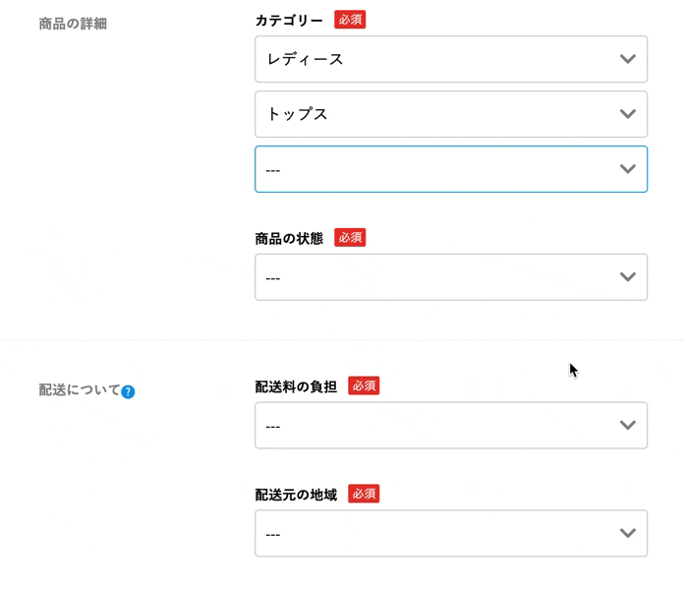Click the help icon beside 配送について
This screenshot has height=590, width=684.
click(128, 392)
